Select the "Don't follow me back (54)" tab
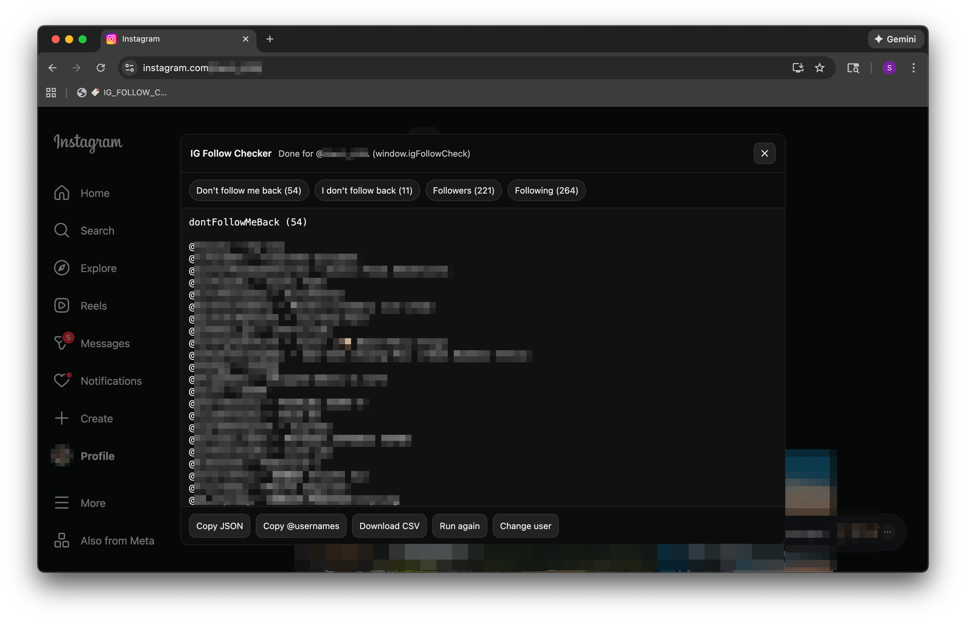The height and width of the screenshot is (622, 966). [x=248, y=190]
